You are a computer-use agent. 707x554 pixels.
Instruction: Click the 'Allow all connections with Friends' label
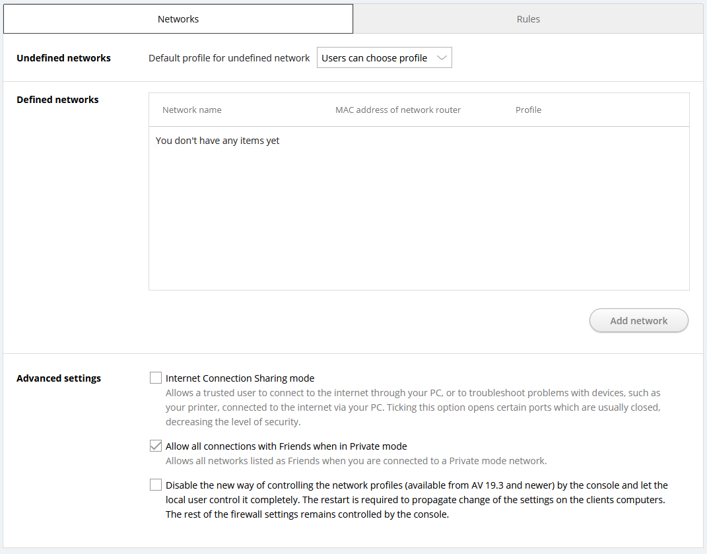(286, 446)
